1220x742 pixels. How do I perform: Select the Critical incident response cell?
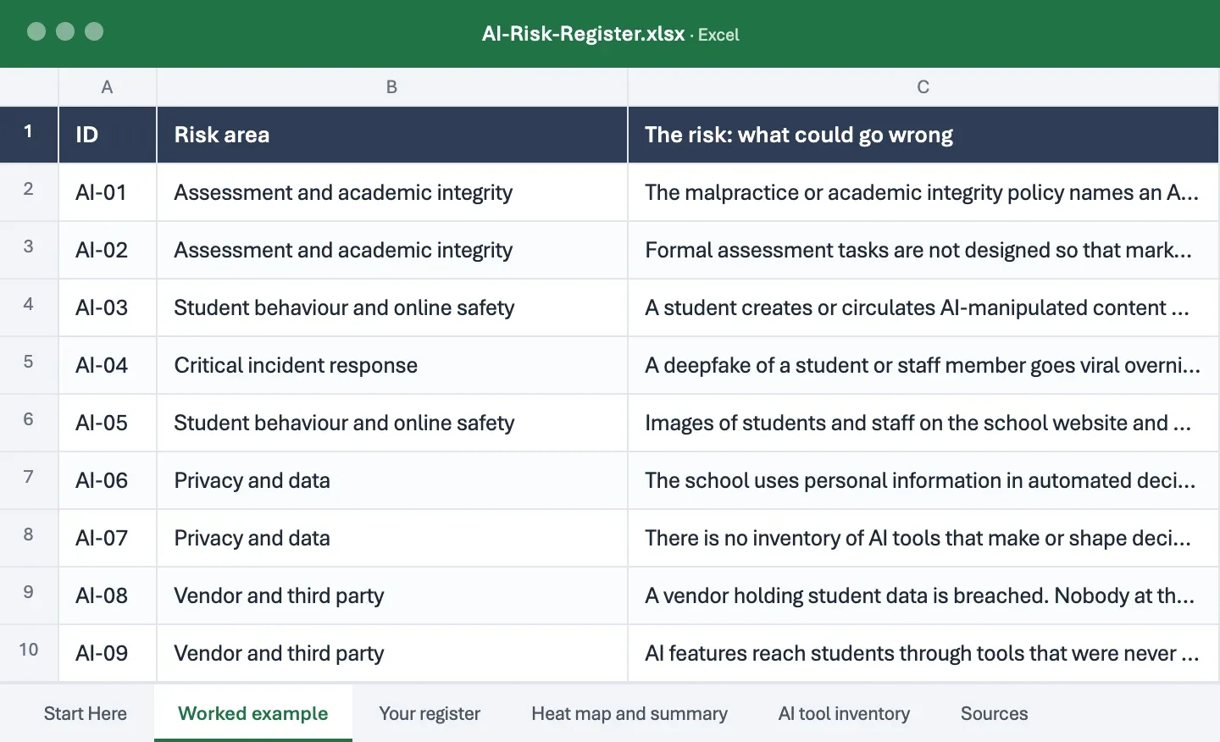[392, 365]
